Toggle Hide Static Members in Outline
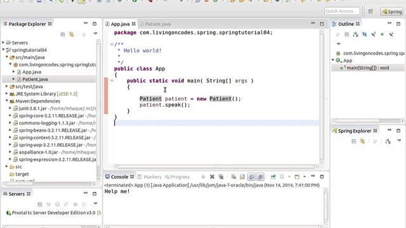This screenshot has width=406, height=228. (x=374, y=34)
